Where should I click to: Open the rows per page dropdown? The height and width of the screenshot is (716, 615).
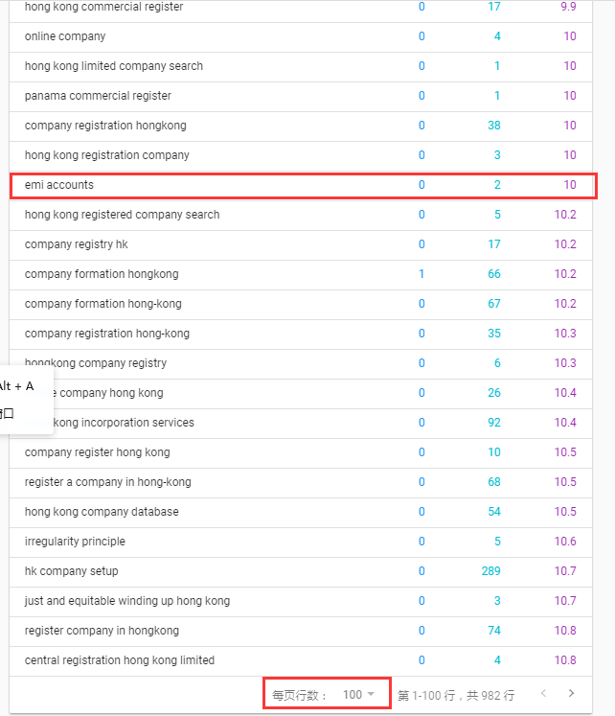pos(359,695)
